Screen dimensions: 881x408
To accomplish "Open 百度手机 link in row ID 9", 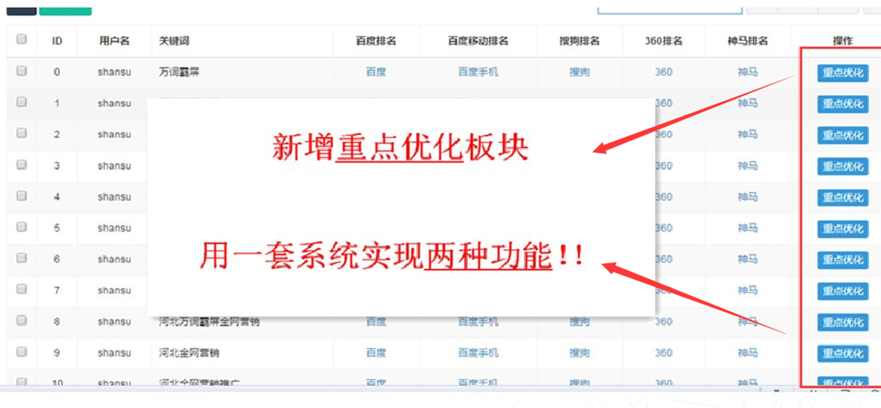I will 478,353.
